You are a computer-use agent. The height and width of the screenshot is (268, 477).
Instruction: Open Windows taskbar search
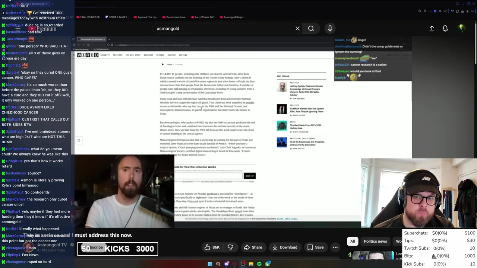(x=218, y=264)
